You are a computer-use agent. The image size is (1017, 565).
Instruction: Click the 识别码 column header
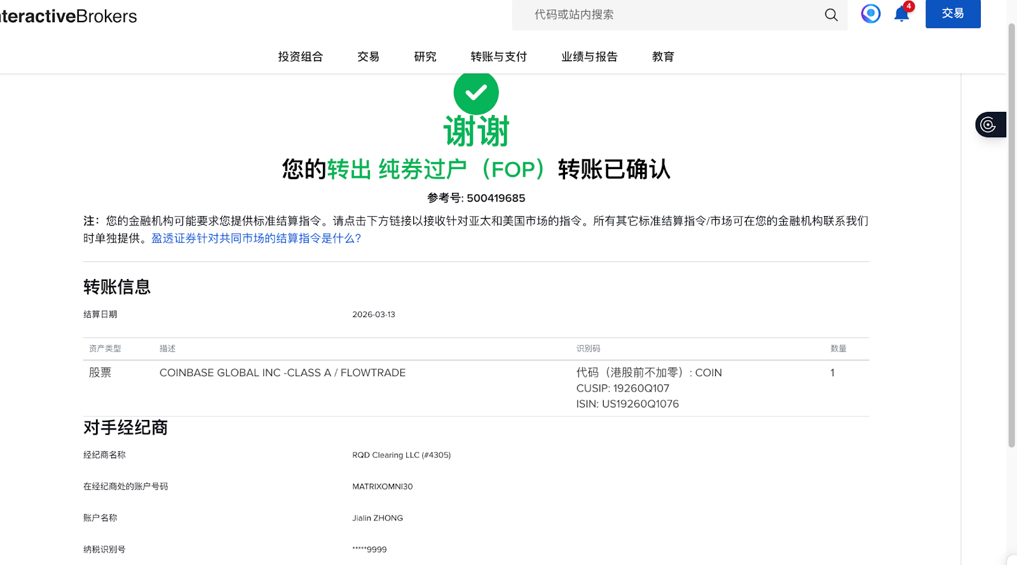click(588, 349)
